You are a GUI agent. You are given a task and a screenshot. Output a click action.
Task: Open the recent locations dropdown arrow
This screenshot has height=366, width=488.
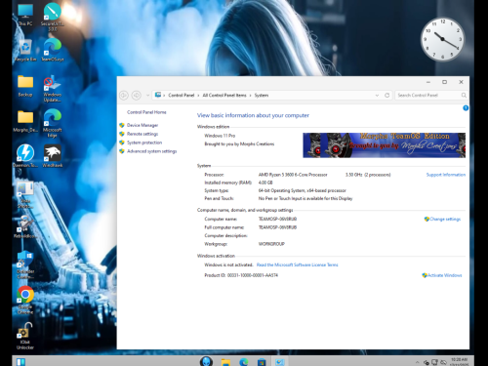click(x=147, y=96)
